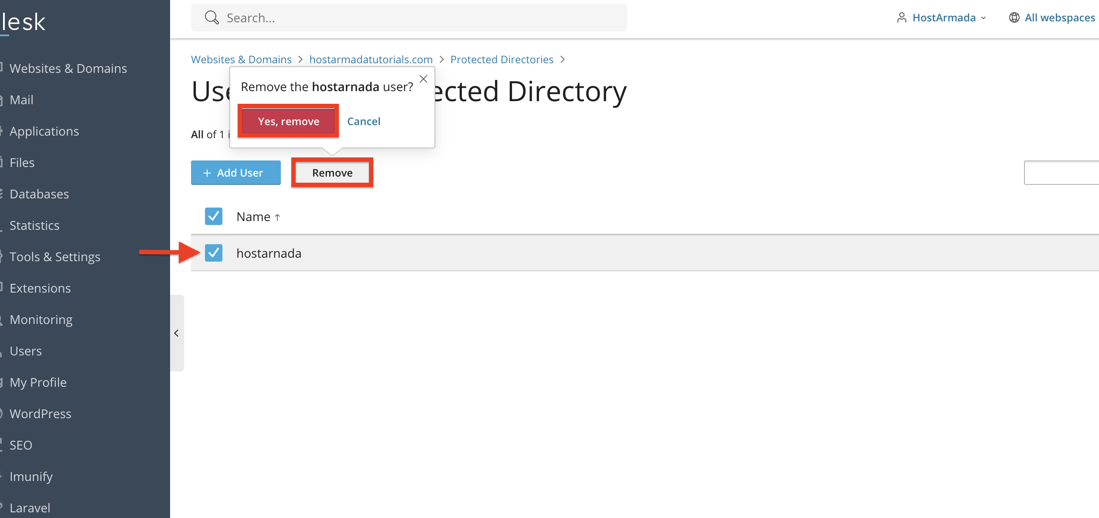Go to Databases section
This screenshot has width=1099, height=518.
[x=39, y=194]
